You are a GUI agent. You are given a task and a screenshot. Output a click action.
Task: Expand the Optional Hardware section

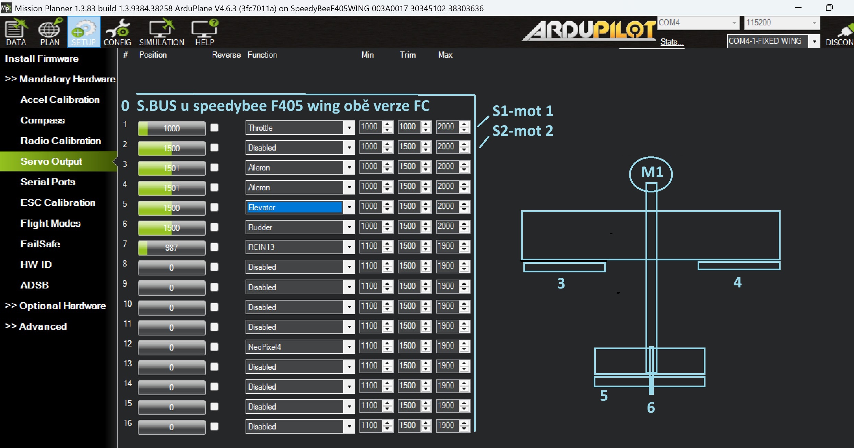pos(56,306)
